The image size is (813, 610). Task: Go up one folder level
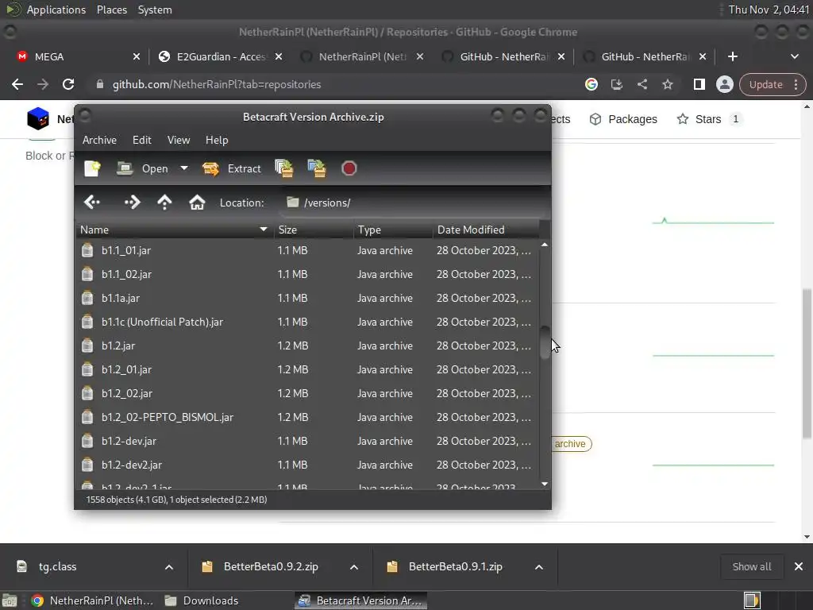(164, 203)
